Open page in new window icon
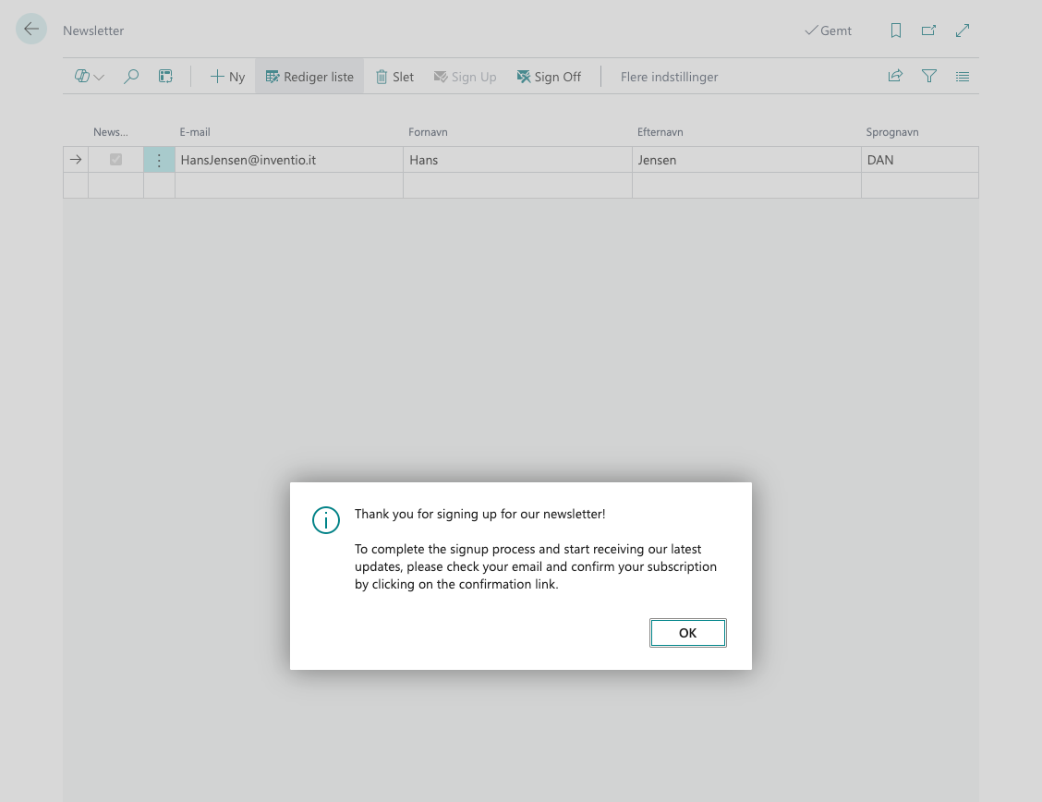Image resolution: width=1042 pixels, height=802 pixels. pos(928,30)
